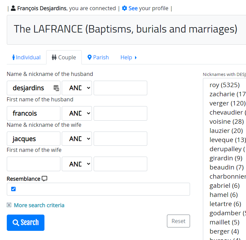Viewport: 246px width, 240px height.
Task: Click second husband name field
Action: [x=120, y=88]
